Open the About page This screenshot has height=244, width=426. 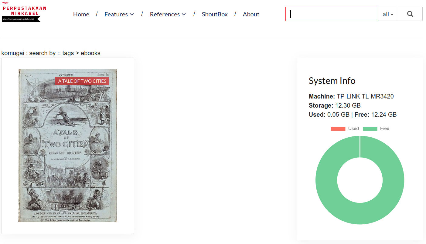click(x=251, y=14)
